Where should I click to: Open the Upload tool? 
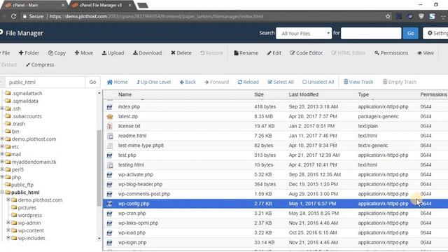tap(113, 53)
